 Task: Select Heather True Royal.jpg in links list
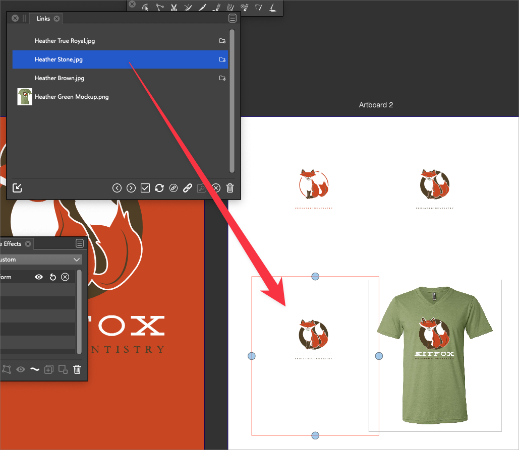click(65, 41)
